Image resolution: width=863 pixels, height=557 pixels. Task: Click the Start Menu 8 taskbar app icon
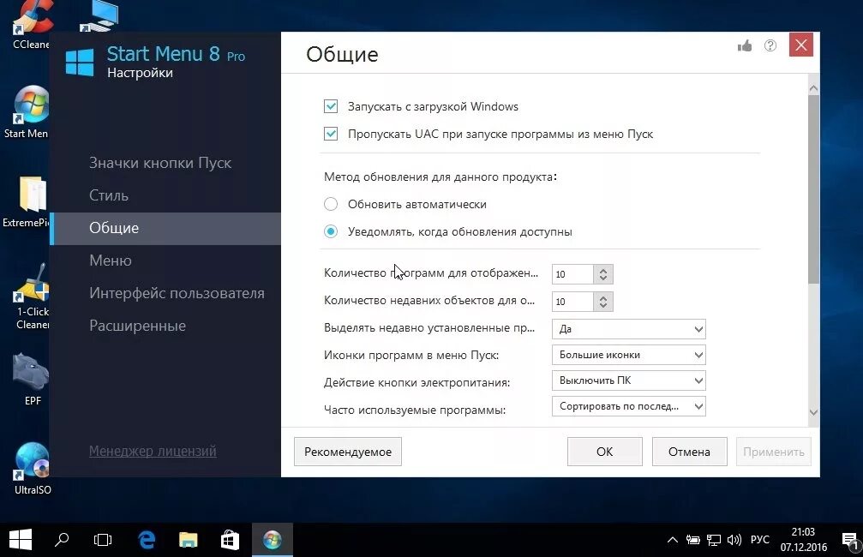pos(272,540)
